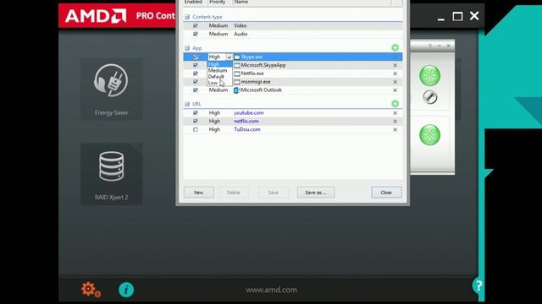Click the TuDou.com URL entry
This screenshot has height=304, width=542.
point(247,129)
